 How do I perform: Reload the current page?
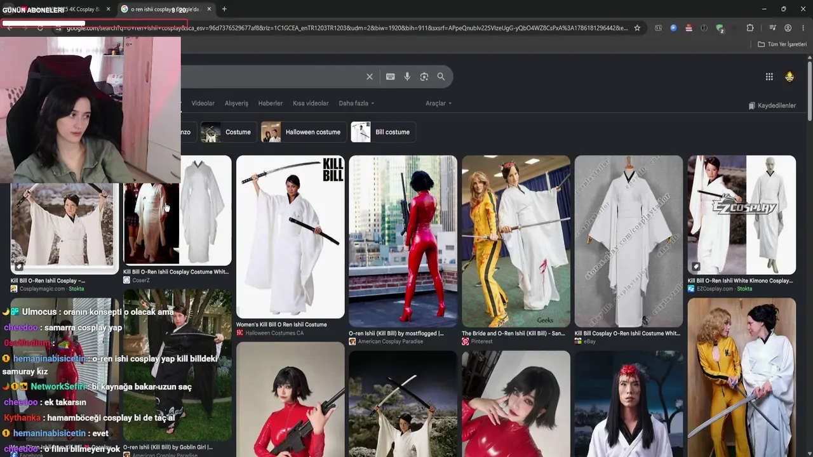[40, 28]
